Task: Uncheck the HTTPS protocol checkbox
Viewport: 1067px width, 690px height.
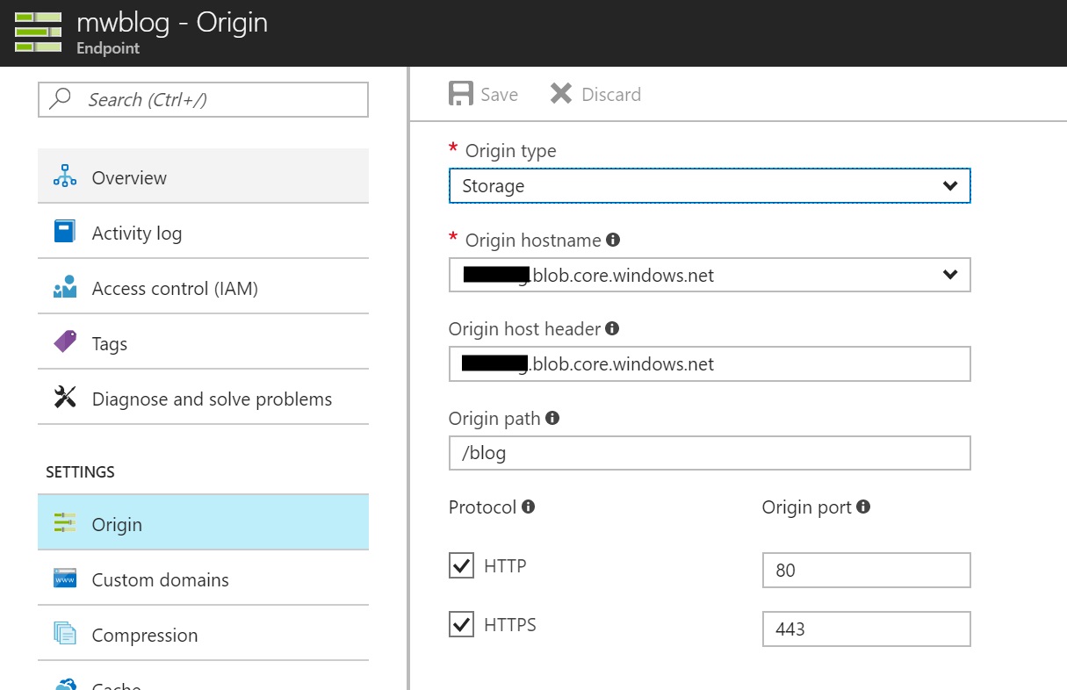Action: pos(461,625)
